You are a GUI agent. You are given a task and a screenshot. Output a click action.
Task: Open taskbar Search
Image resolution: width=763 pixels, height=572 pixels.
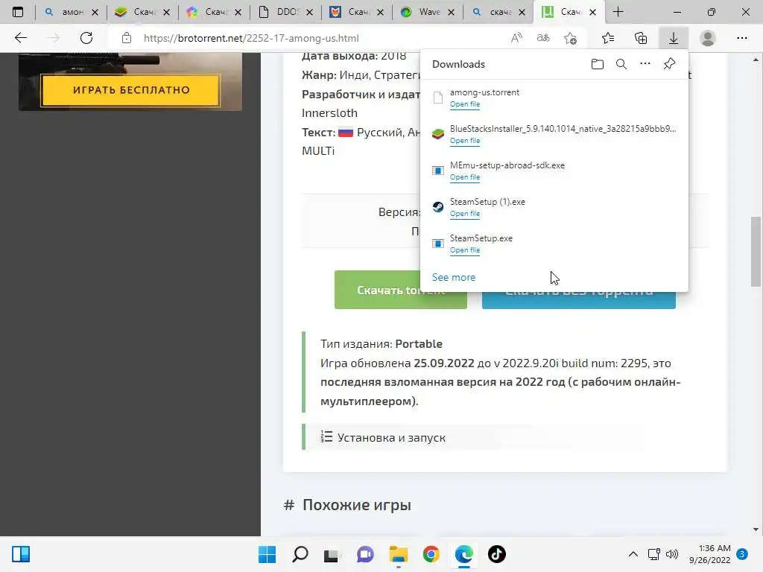[300, 554]
